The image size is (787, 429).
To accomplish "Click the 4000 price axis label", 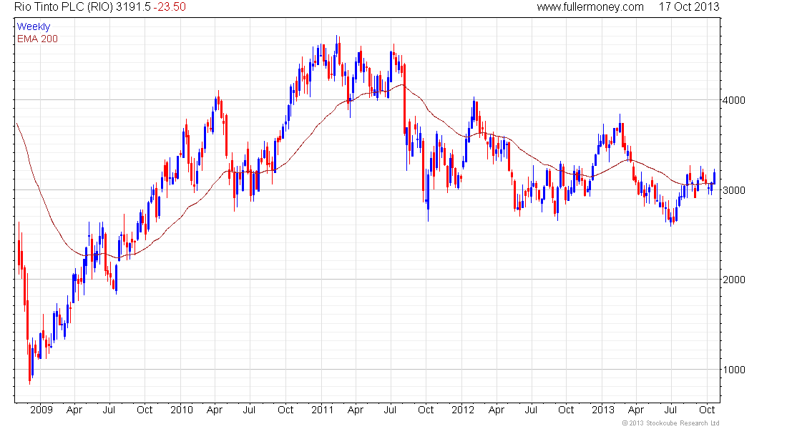I will 734,100.
